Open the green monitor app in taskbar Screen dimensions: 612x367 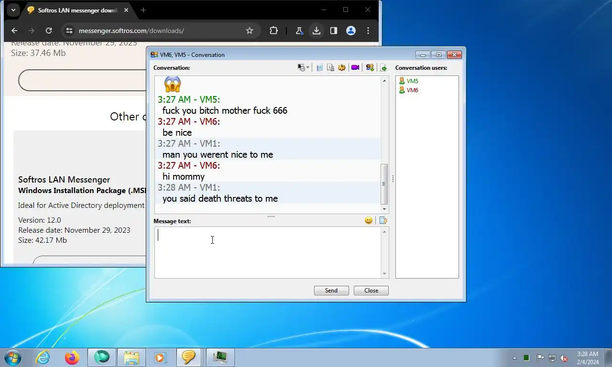tap(220, 357)
